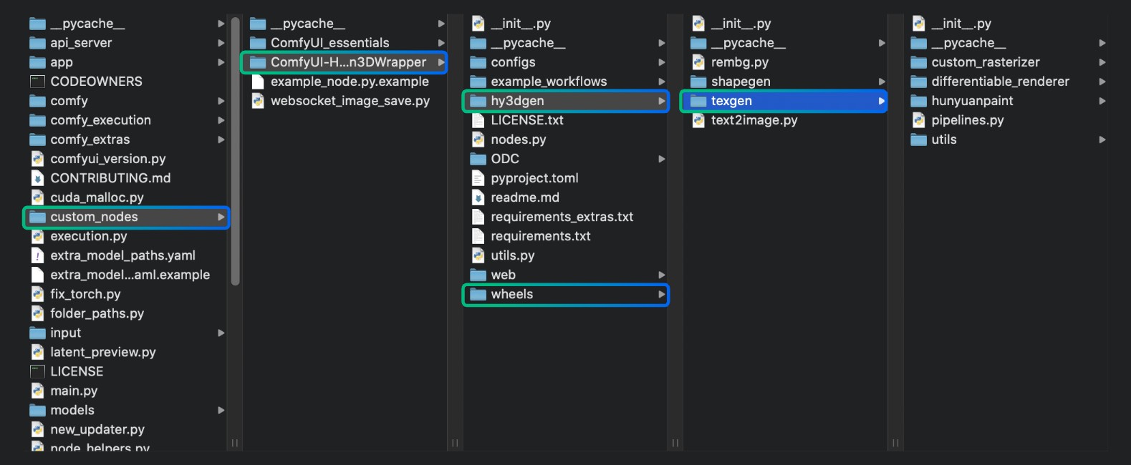1131x465 pixels.
Task: Click the comfy folder icon
Action: (x=37, y=101)
